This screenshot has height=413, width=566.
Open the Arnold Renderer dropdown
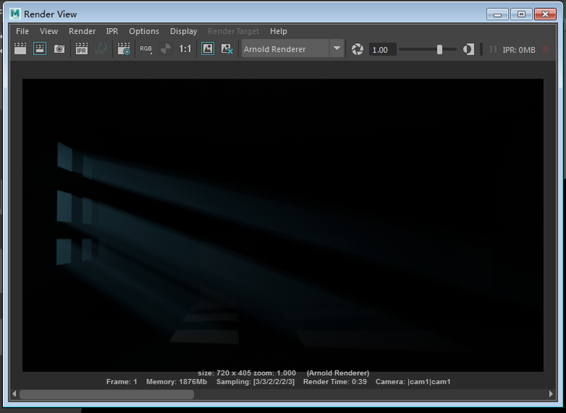(x=292, y=49)
